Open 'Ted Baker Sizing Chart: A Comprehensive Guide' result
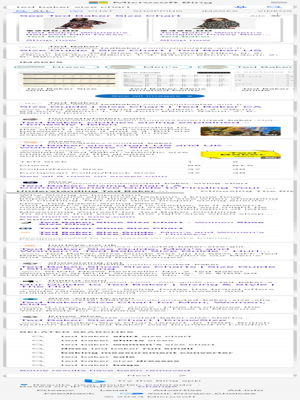The image size is (300, 400). point(148,187)
